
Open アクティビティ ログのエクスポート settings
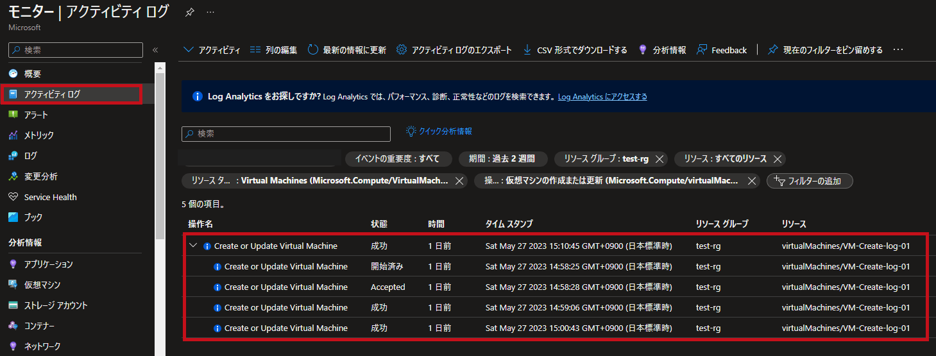coord(402,50)
